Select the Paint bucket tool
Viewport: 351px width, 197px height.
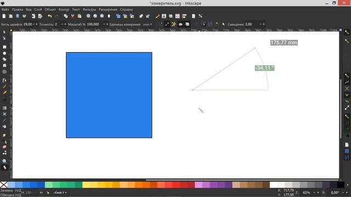click(4, 126)
